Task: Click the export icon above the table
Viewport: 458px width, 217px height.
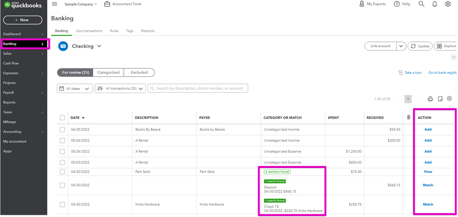Action: pyautogui.click(x=440, y=99)
